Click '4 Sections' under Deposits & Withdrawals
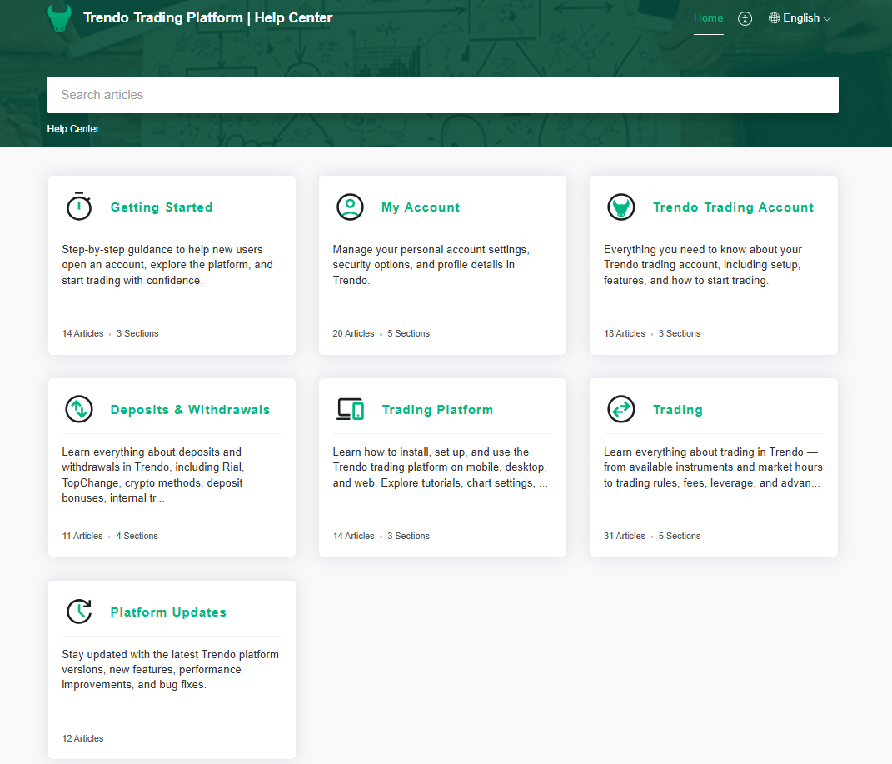 pos(137,536)
